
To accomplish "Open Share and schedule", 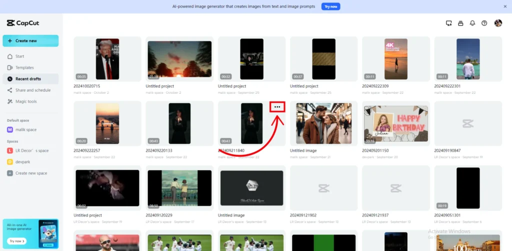I will (32, 90).
